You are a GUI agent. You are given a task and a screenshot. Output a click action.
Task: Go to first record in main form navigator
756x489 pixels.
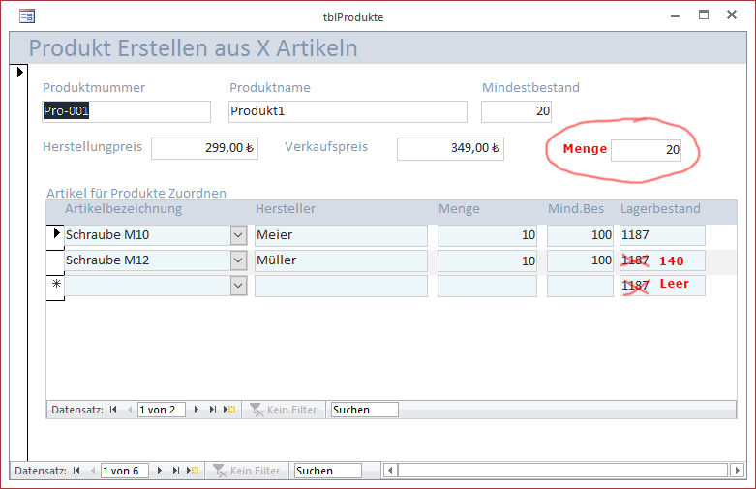click(76, 471)
